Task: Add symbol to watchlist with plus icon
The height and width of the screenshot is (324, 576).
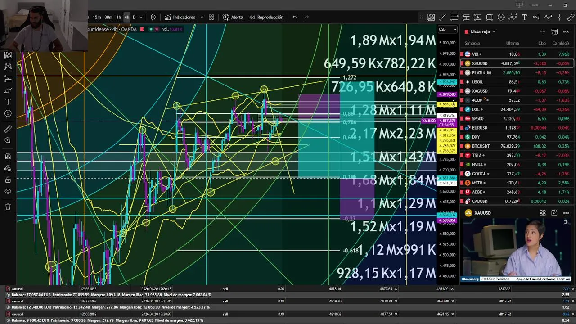Action: click(543, 31)
